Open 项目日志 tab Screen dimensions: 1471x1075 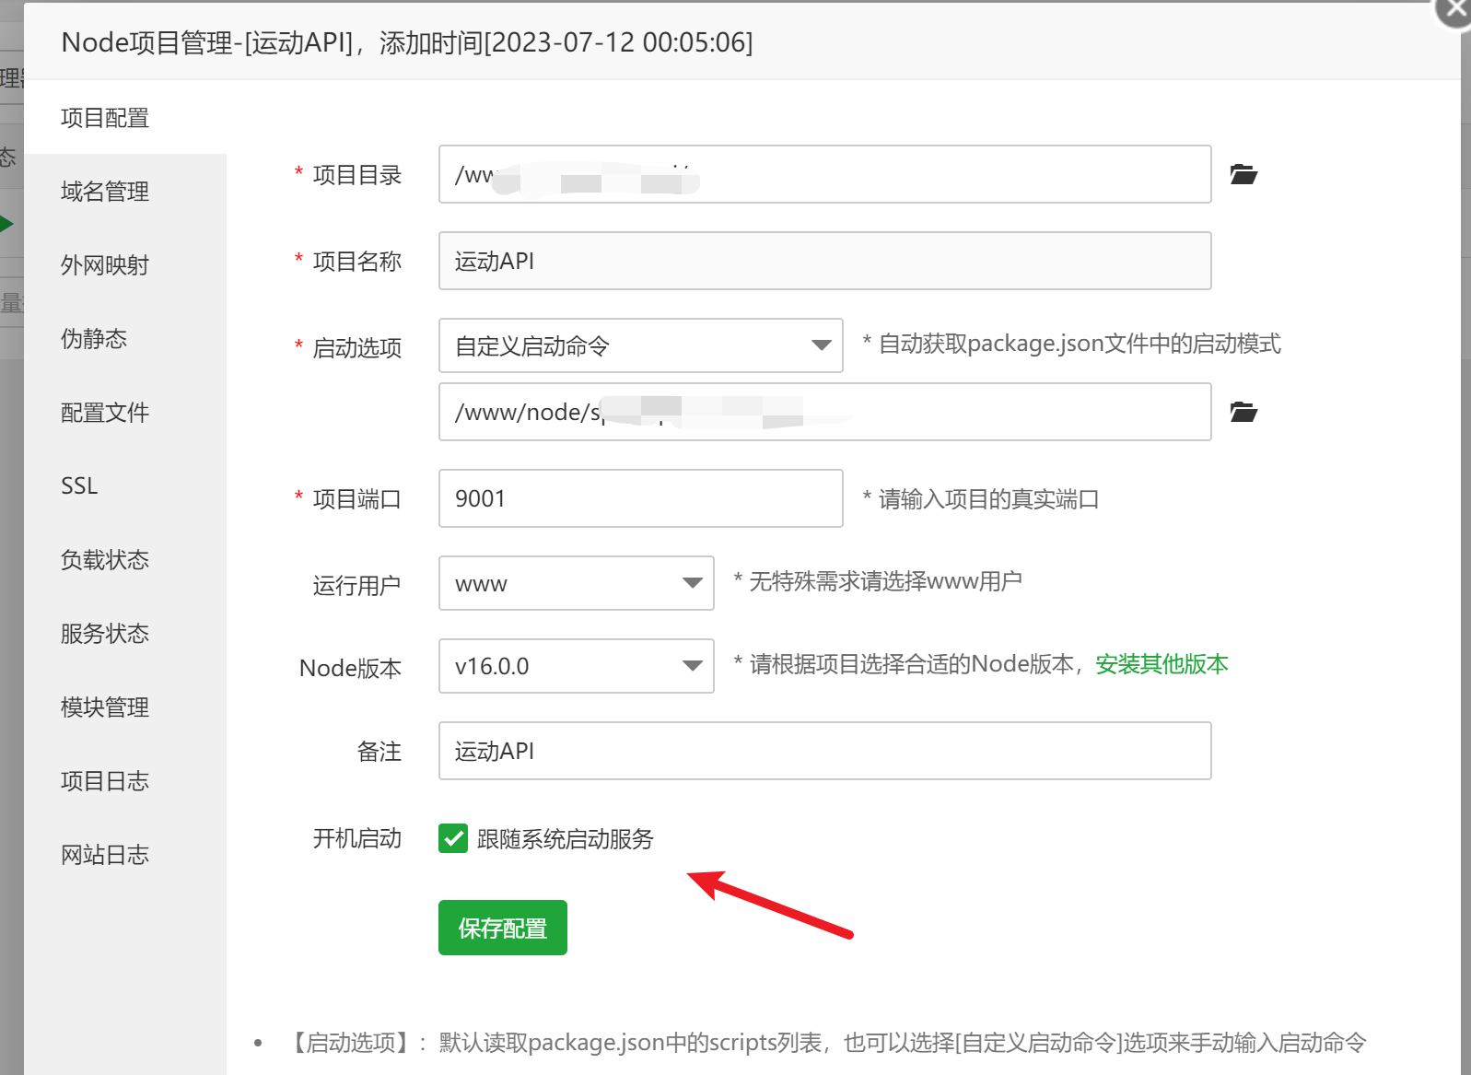click(125, 781)
